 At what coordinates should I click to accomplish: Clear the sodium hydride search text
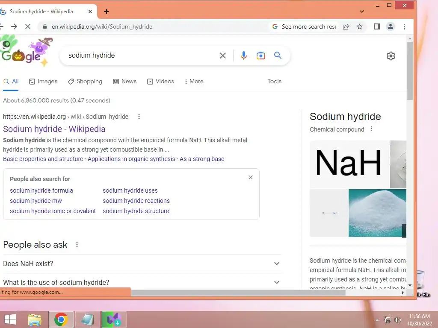(222, 56)
